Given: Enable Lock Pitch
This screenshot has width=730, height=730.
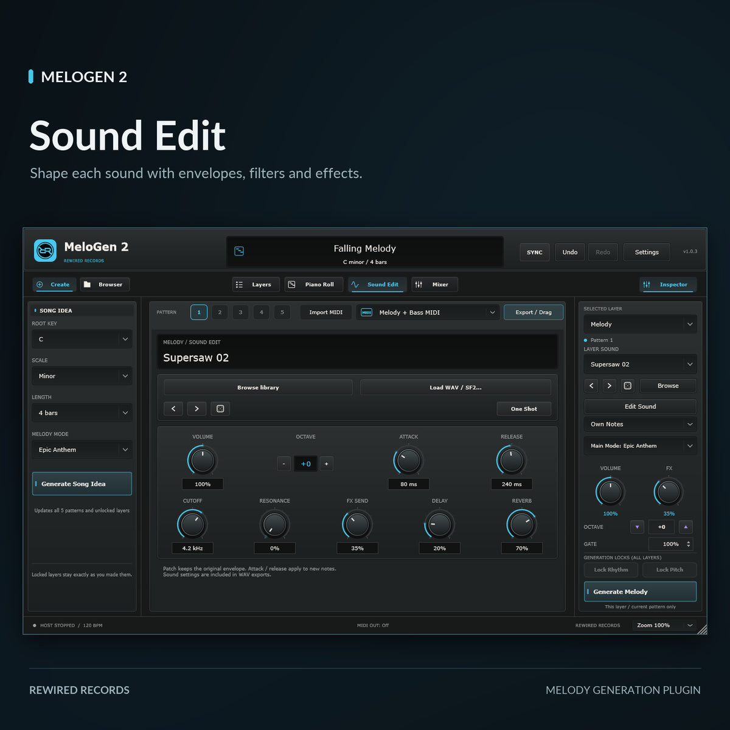Looking at the screenshot, I should point(669,569).
